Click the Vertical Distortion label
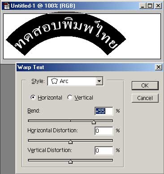The height and width of the screenshot is (174, 164). [x=50, y=150]
